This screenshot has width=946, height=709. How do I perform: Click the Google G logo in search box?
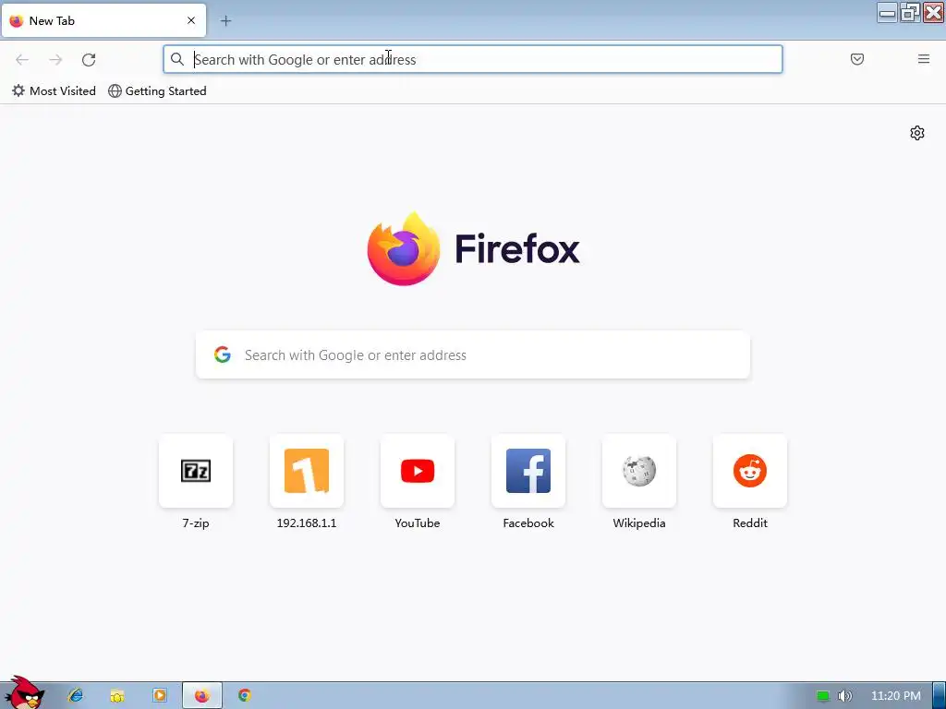222,354
